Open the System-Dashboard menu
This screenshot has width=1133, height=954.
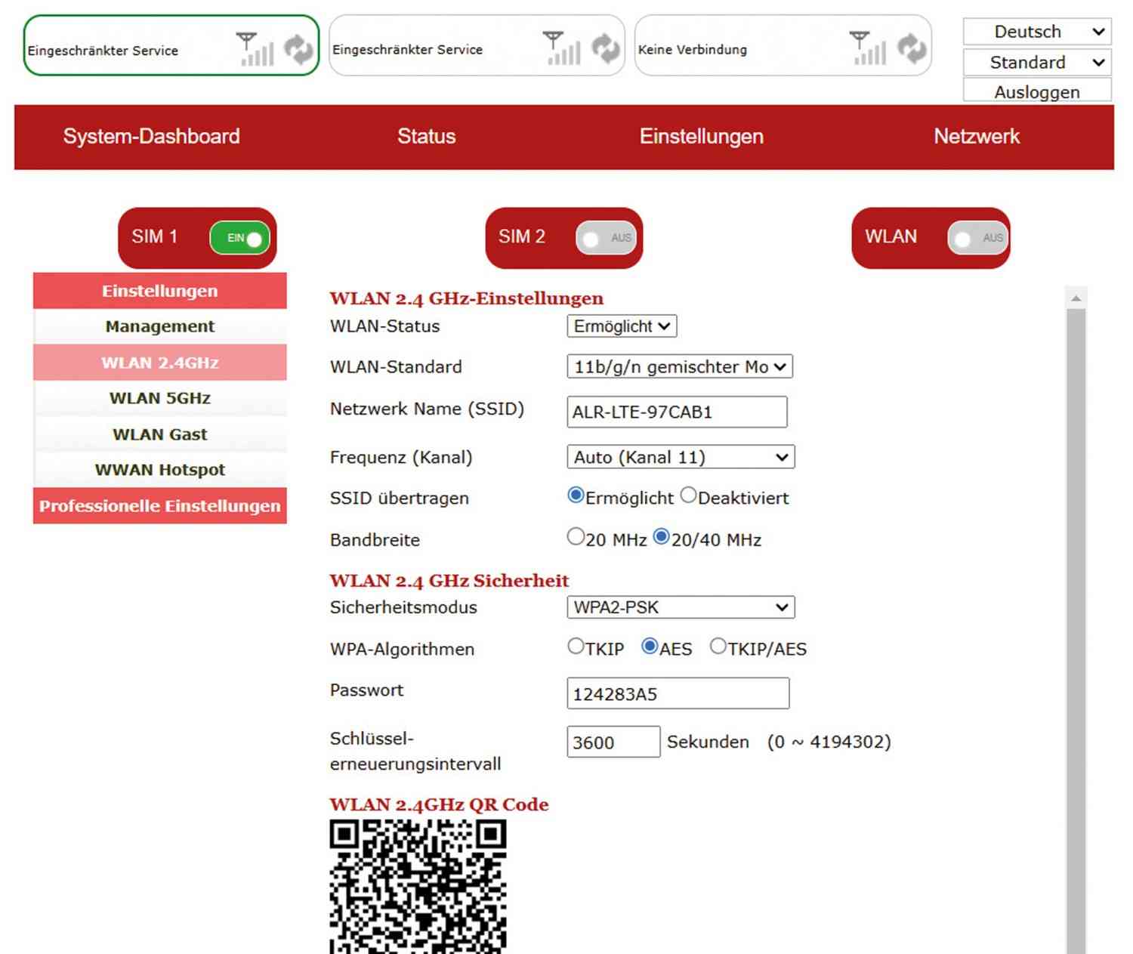pos(152,137)
